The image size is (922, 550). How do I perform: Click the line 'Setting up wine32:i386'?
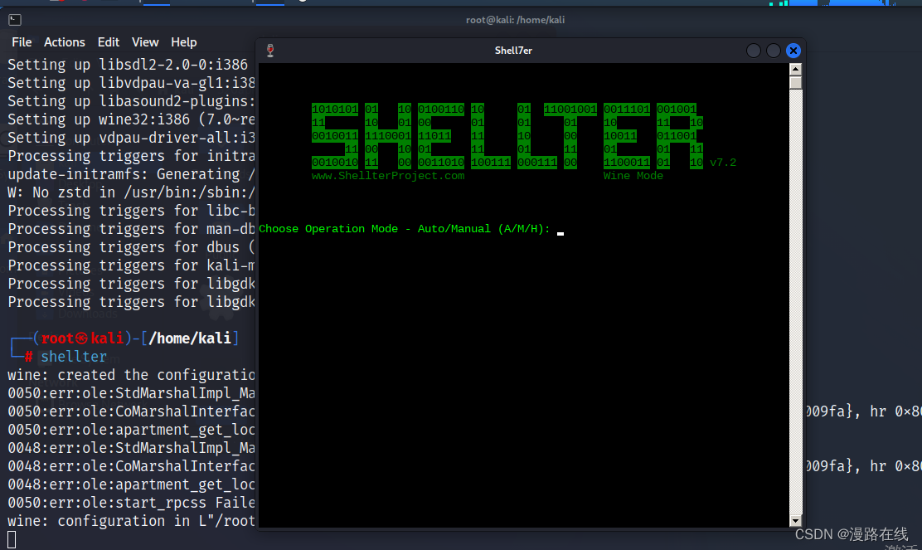(131, 119)
